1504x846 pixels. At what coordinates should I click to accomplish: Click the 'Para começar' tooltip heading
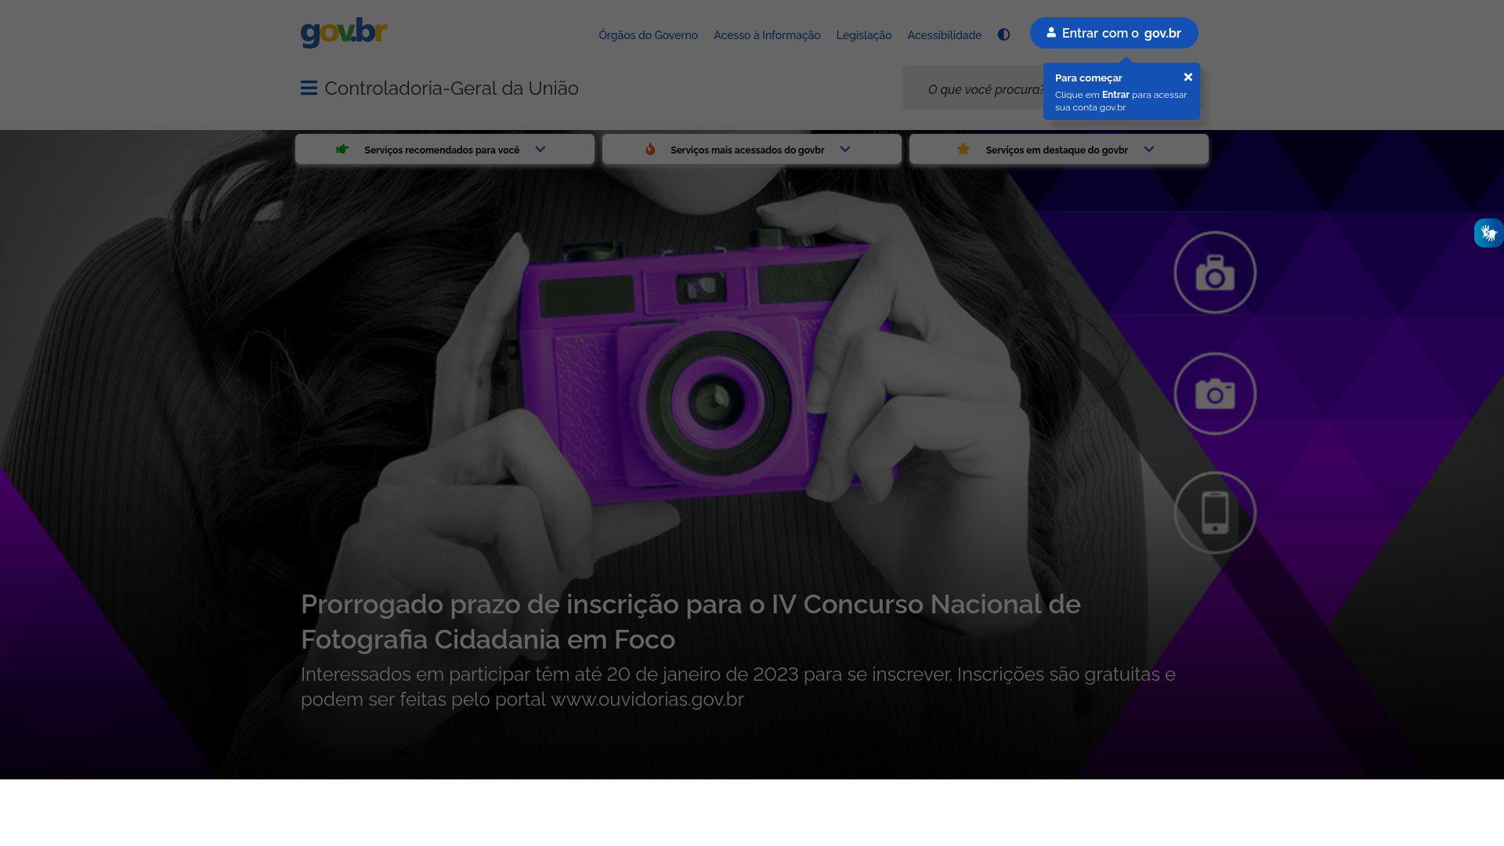pyautogui.click(x=1088, y=78)
